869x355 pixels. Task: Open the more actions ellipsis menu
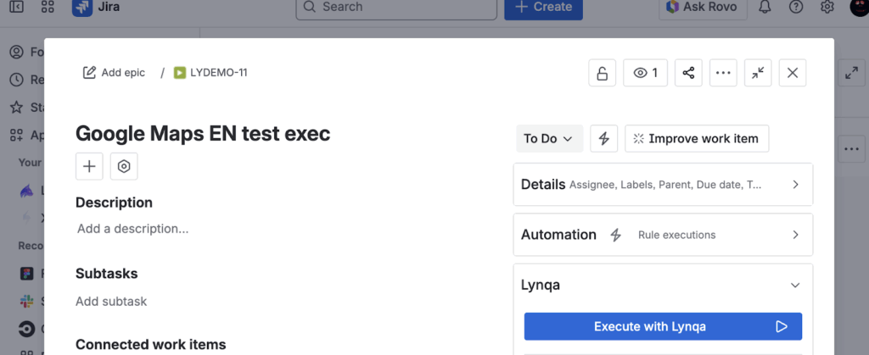tap(723, 73)
